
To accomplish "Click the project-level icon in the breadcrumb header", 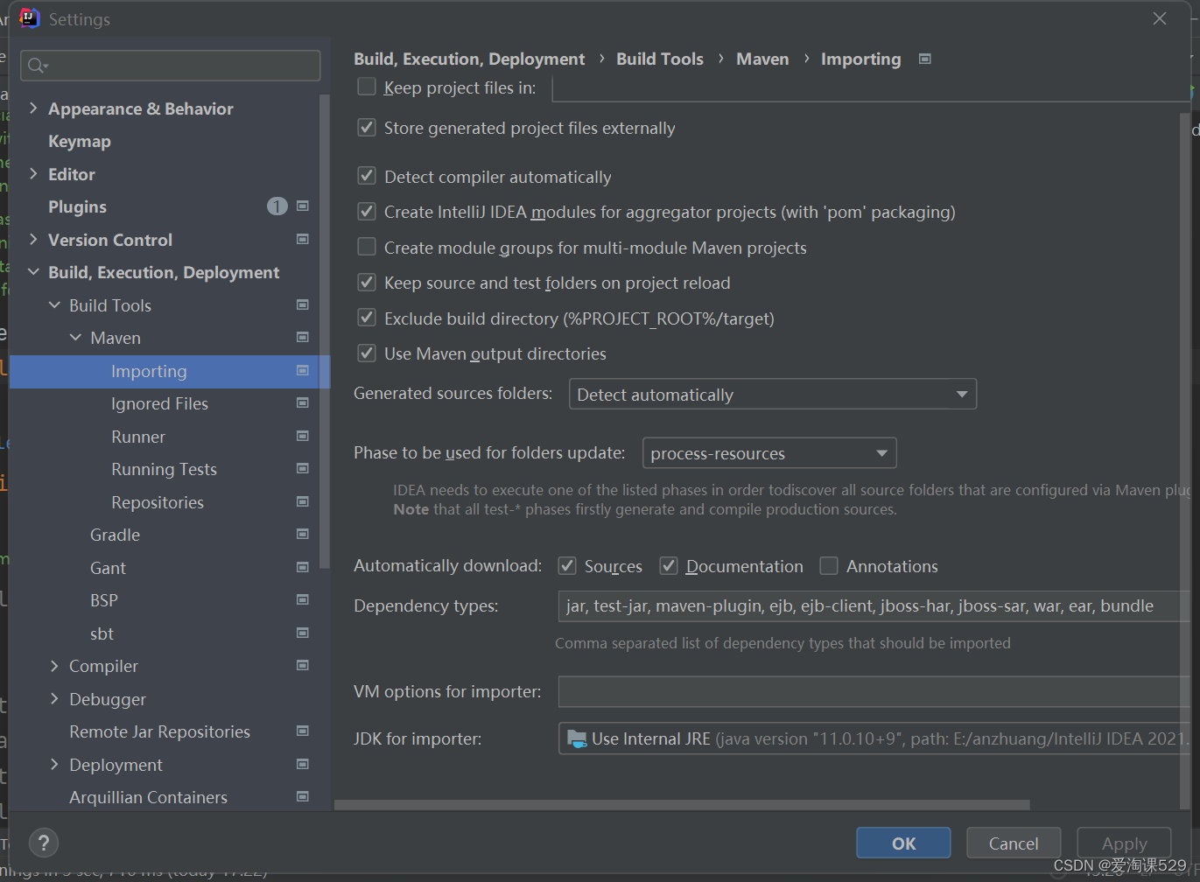I will pos(925,59).
